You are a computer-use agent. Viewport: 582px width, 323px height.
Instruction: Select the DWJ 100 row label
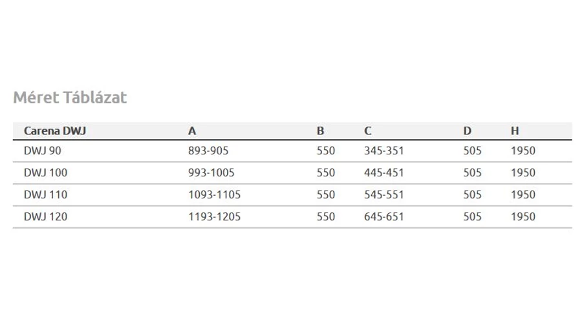pos(46,173)
